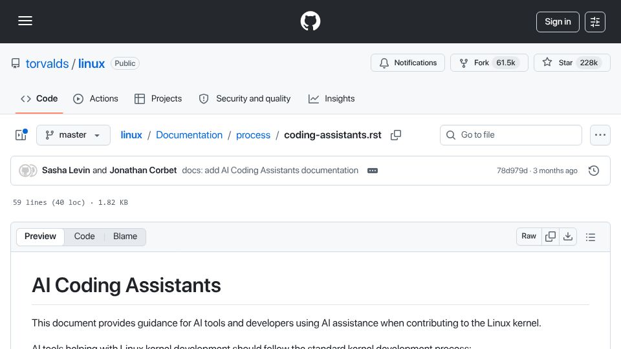The image size is (621, 349).
Task: Open the linux repository name link
Action: point(91,63)
